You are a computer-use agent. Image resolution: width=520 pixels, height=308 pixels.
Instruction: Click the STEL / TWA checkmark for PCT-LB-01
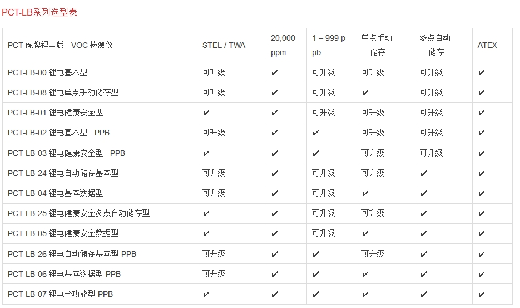[x=206, y=113]
